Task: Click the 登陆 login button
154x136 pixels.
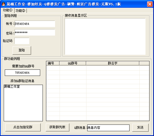Action: [x=22, y=50]
